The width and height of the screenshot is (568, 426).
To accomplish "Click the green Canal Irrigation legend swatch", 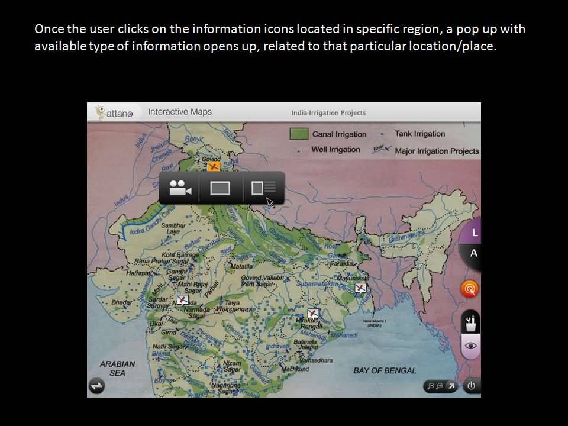I will pyautogui.click(x=298, y=134).
